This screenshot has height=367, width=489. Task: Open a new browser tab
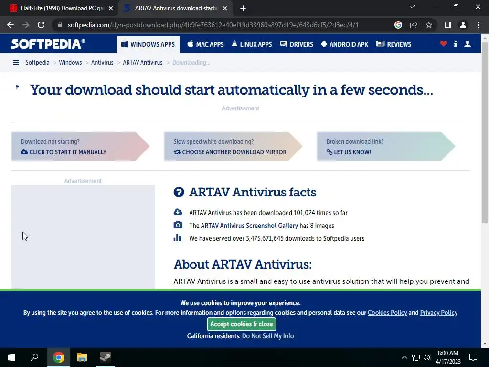click(243, 8)
